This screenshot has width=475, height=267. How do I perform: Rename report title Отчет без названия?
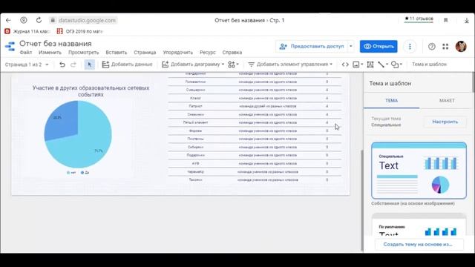[56, 44]
